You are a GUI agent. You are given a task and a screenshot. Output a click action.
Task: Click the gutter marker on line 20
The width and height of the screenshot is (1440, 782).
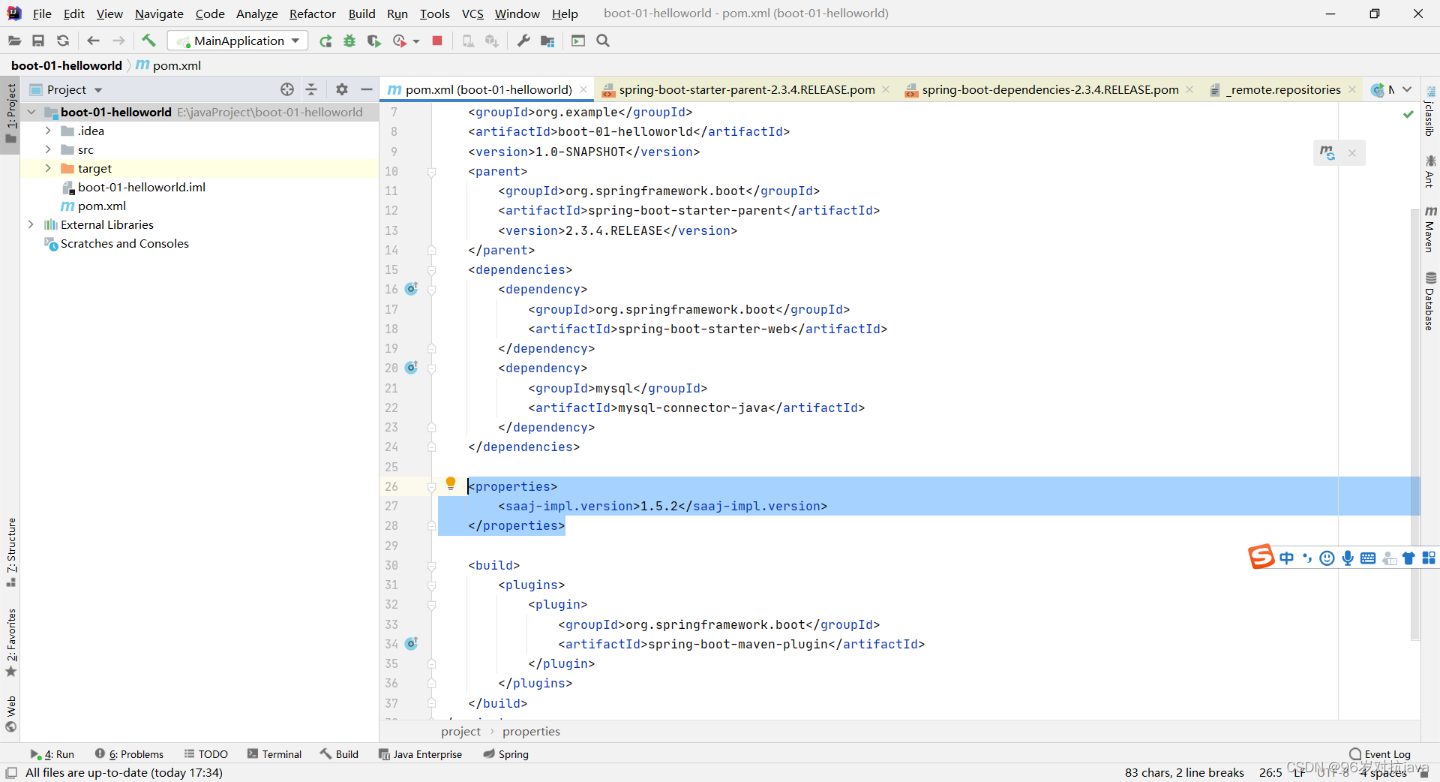(x=411, y=368)
